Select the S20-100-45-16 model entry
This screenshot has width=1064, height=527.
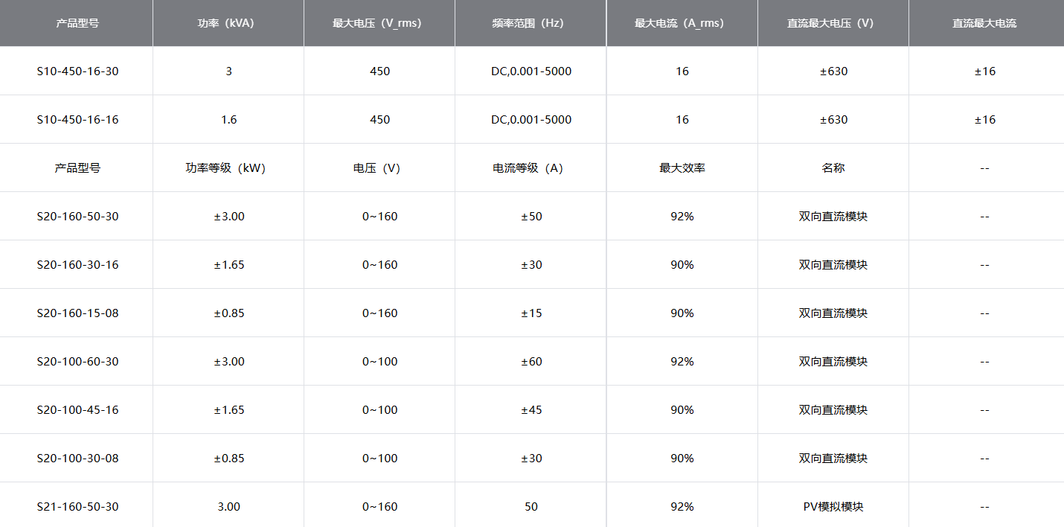click(x=77, y=410)
